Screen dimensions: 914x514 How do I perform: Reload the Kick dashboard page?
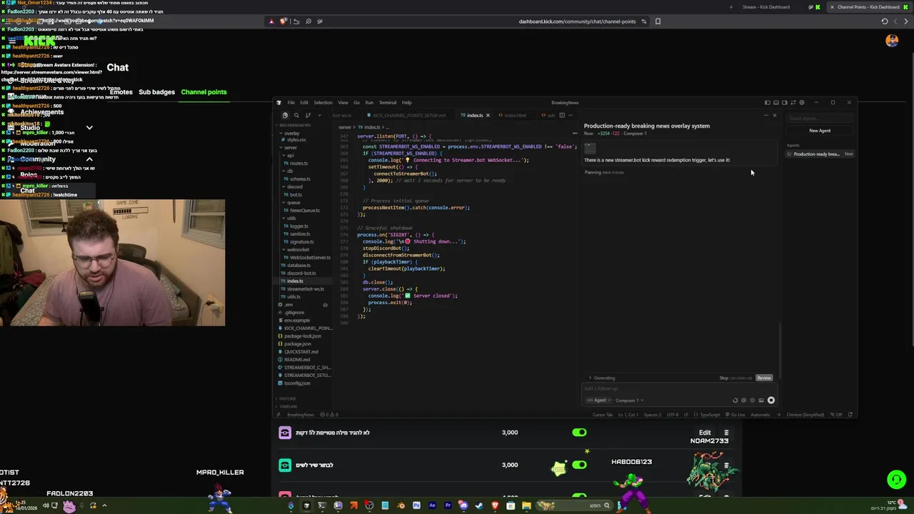point(884,21)
